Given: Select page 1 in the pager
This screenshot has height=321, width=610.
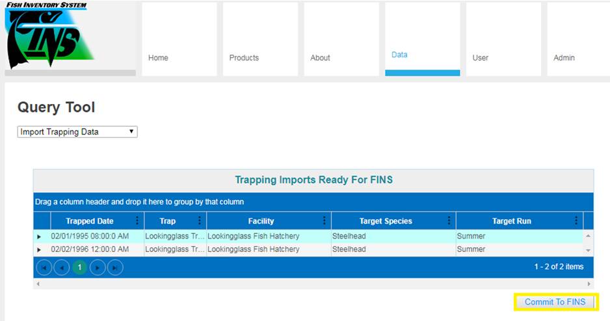Looking at the screenshot, I should pyautogui.click(x=79, y=267).
